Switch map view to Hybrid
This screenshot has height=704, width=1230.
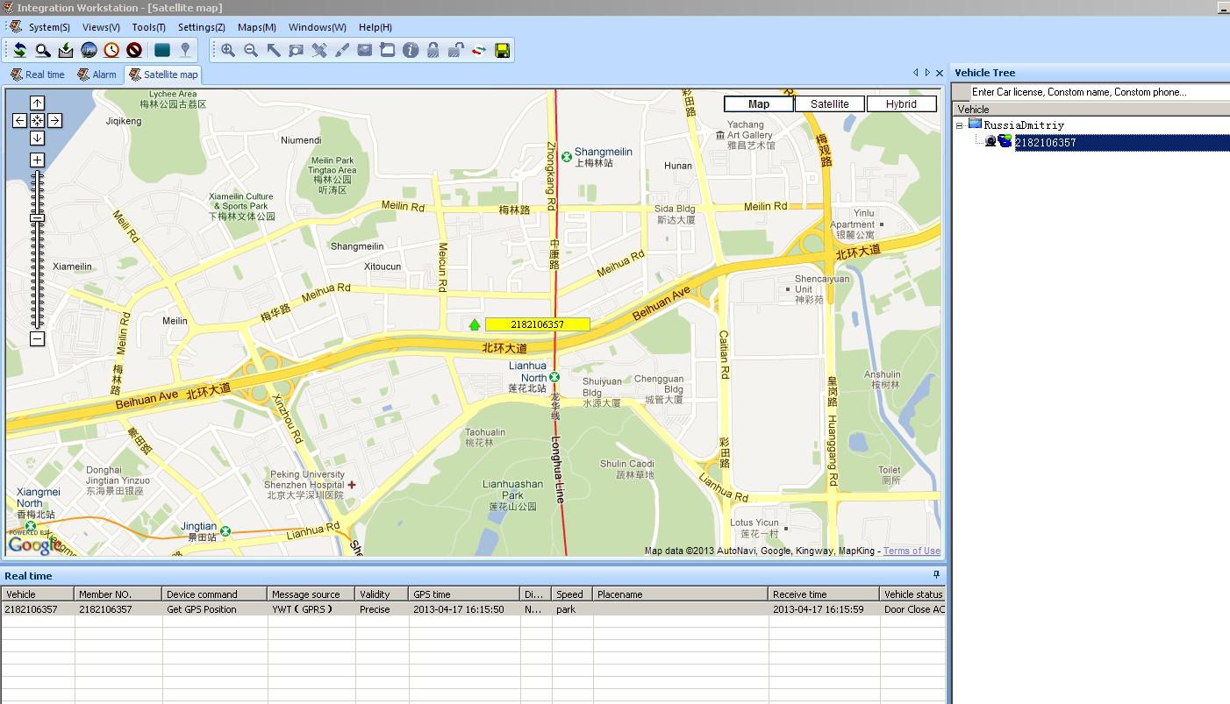click(901, 103)
